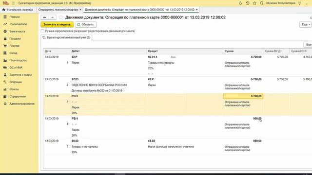Viewport: 312px width, 175px height.
Task: Click Договор эквайринга №222 от 01.03.2019
Action: click(x=97, y=91)
